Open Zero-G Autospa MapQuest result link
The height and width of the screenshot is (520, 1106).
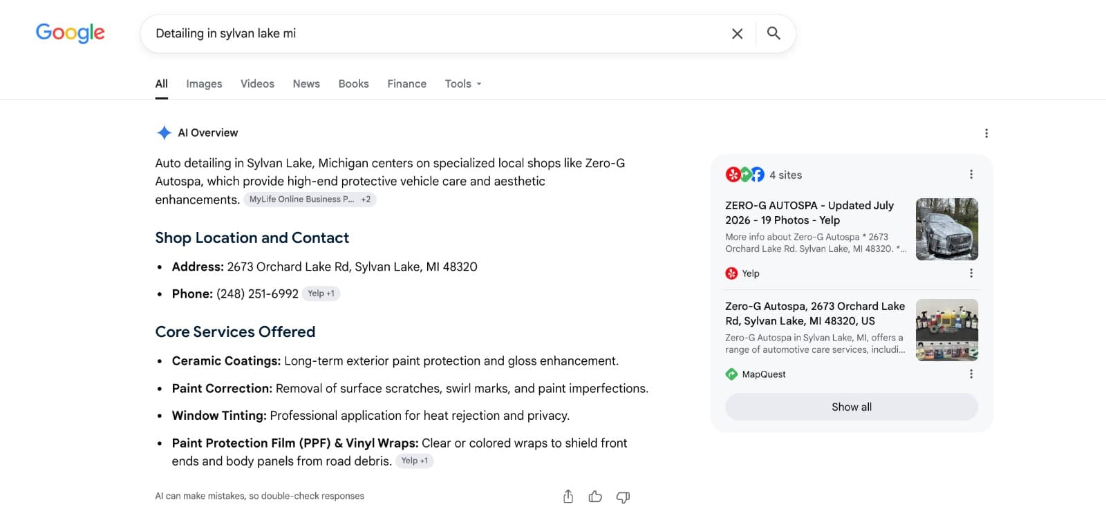point(815,314)
